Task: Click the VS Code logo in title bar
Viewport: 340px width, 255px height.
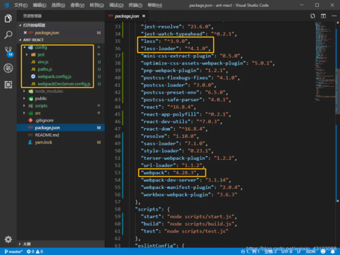Action: tap(6, 5)
